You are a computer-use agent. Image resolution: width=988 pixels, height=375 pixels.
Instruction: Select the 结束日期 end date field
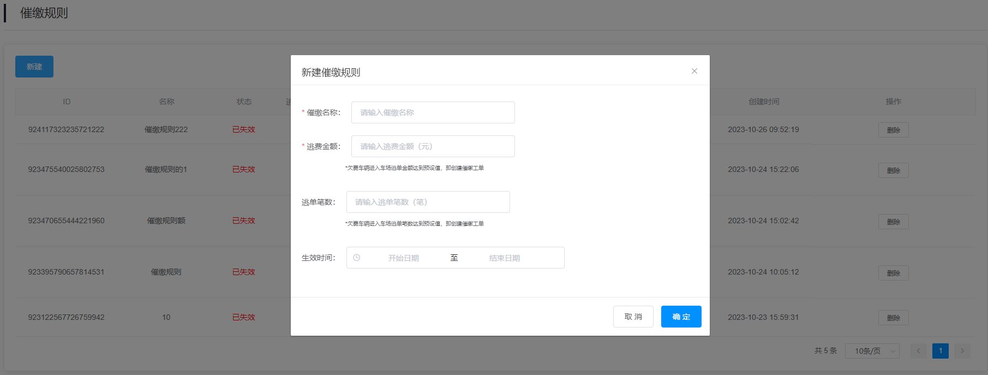504,258
